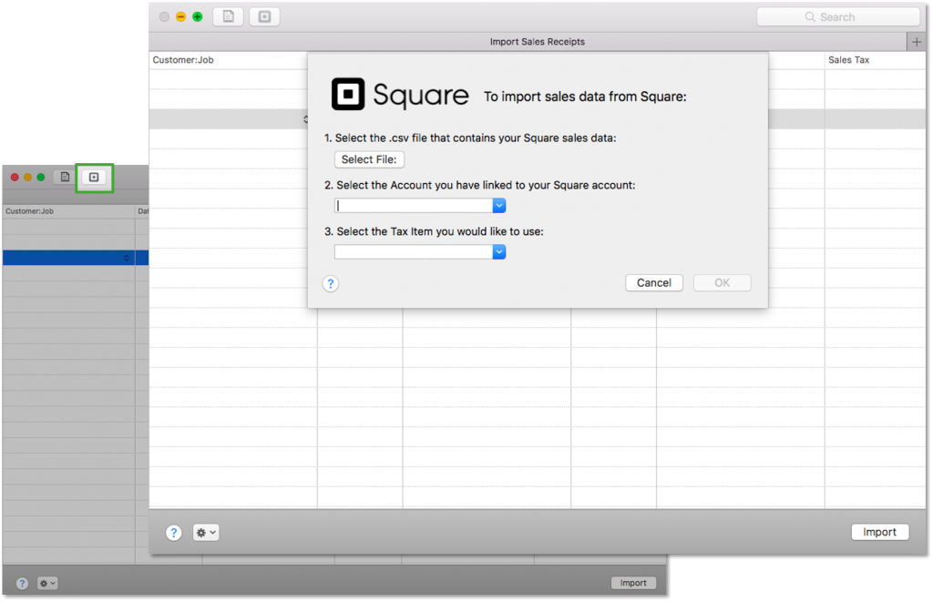Click the Square icon in front window toolbar
Image resolution: width=933 pixels, height=602 pixels.
pyautogui.click(x=265, y=16)
